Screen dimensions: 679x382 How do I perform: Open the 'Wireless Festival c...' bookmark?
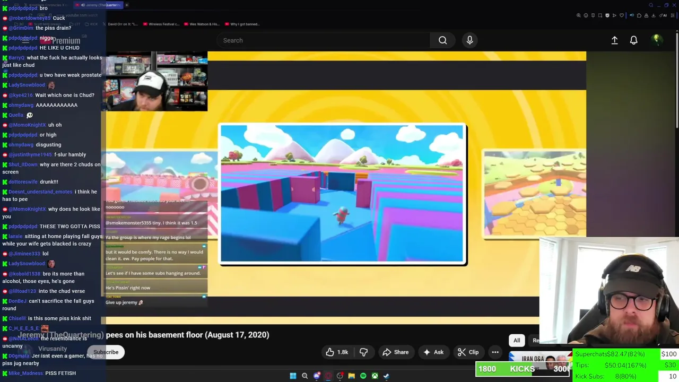click(161, 24)
